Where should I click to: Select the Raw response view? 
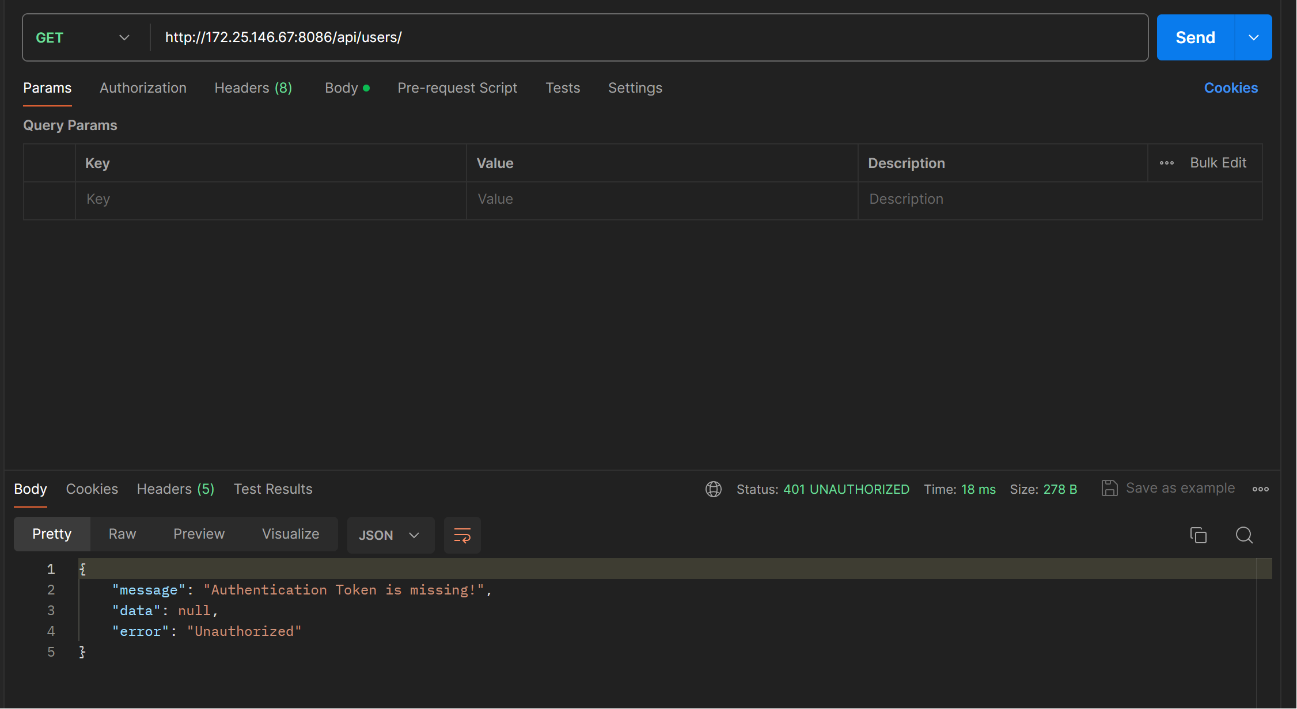click(x=122, y=534)
